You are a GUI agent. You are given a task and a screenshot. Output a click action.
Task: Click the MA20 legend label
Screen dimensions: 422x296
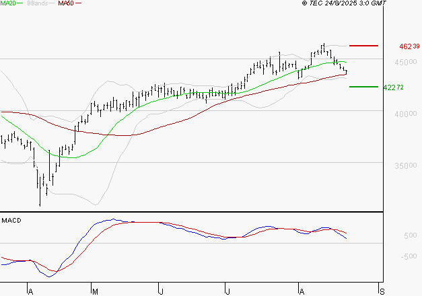pos(9,4)
